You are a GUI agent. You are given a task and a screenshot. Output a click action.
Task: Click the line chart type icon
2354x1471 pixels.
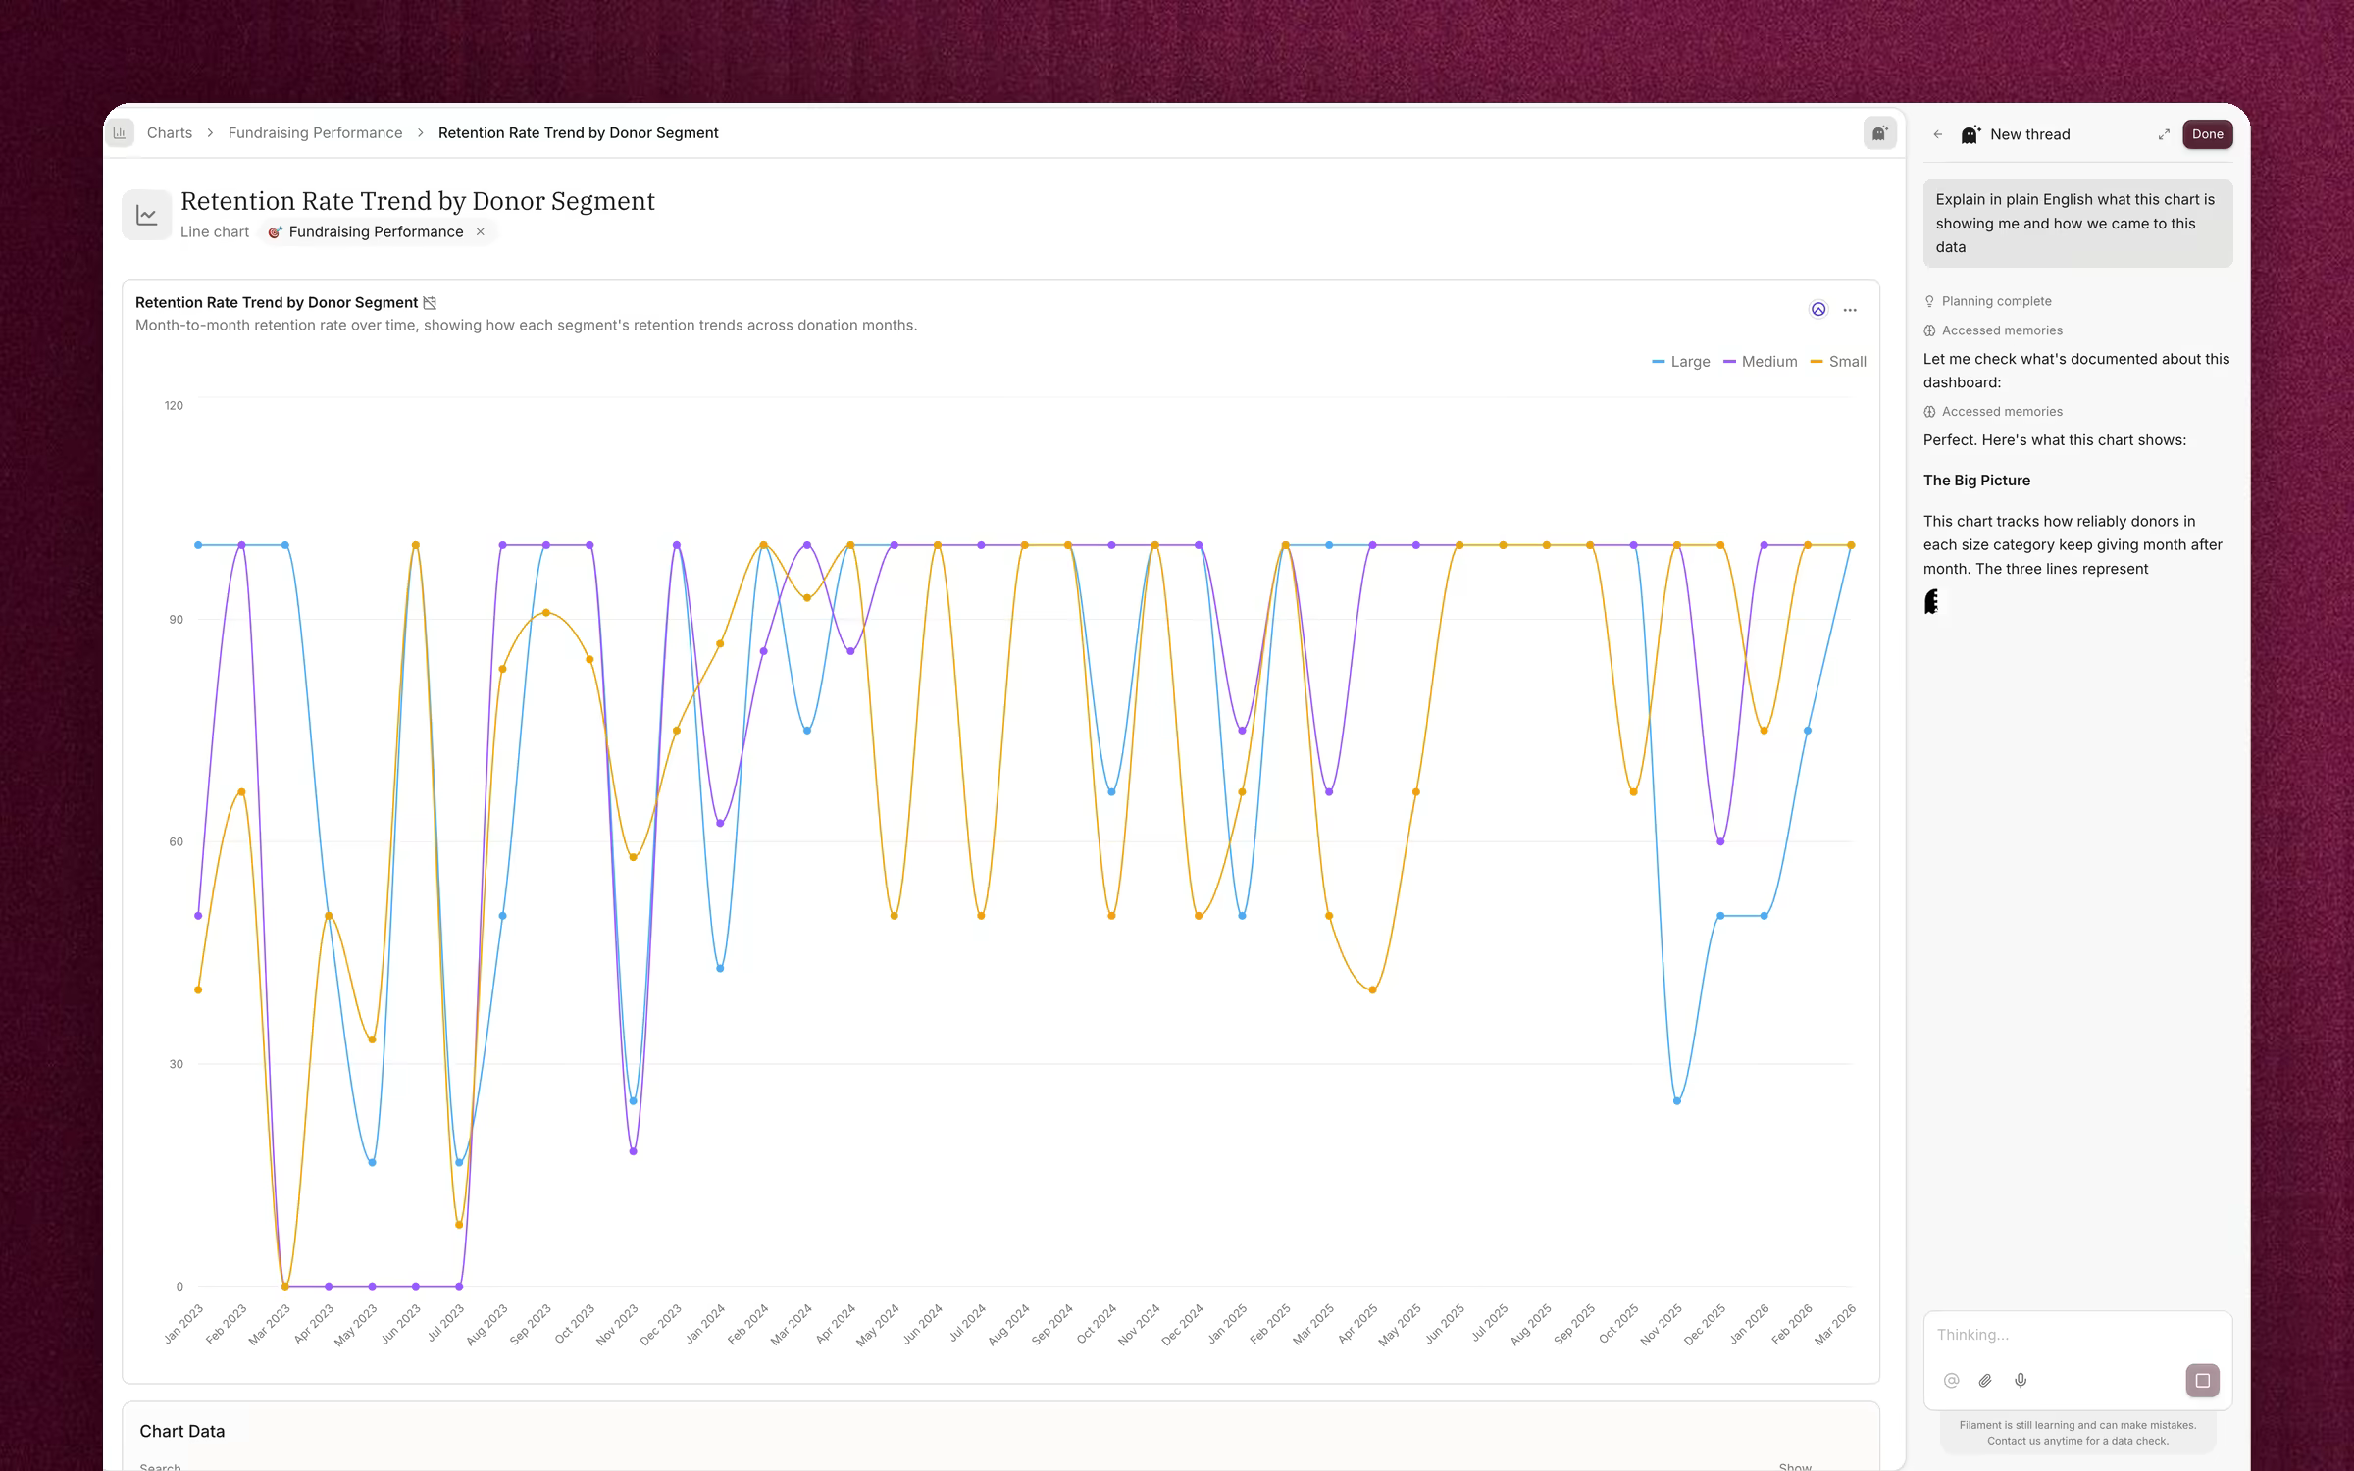coord(146,215)
